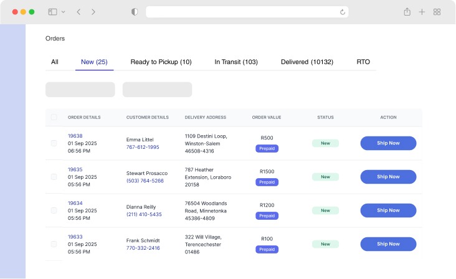Check the box for order 19638

coord(54,143)
